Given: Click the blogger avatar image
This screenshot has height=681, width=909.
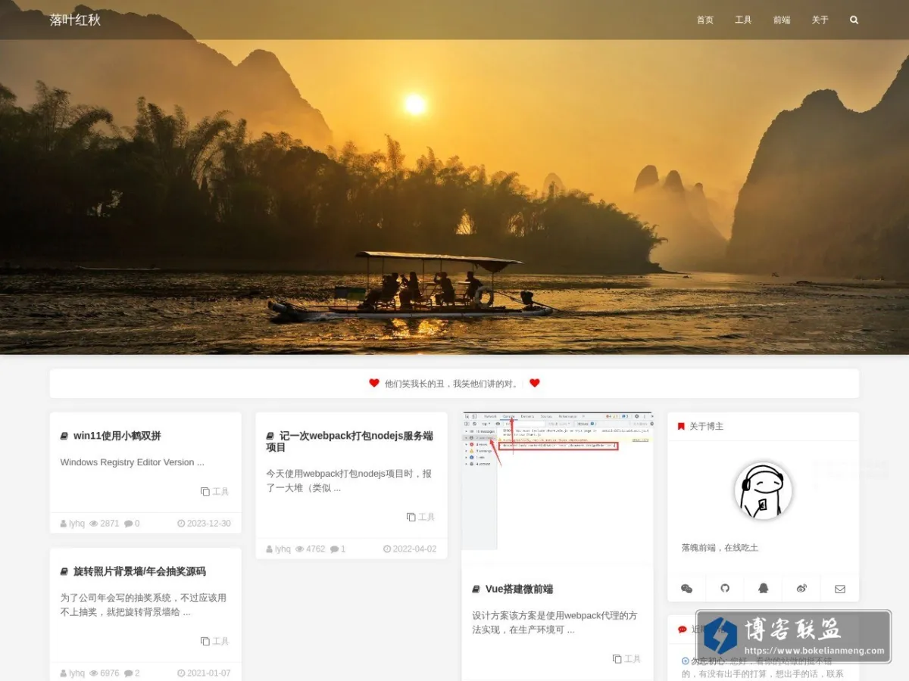Looking at the screenshot, I should 763,490.
